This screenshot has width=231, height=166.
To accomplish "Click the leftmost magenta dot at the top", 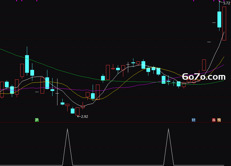I will point(17,1).
